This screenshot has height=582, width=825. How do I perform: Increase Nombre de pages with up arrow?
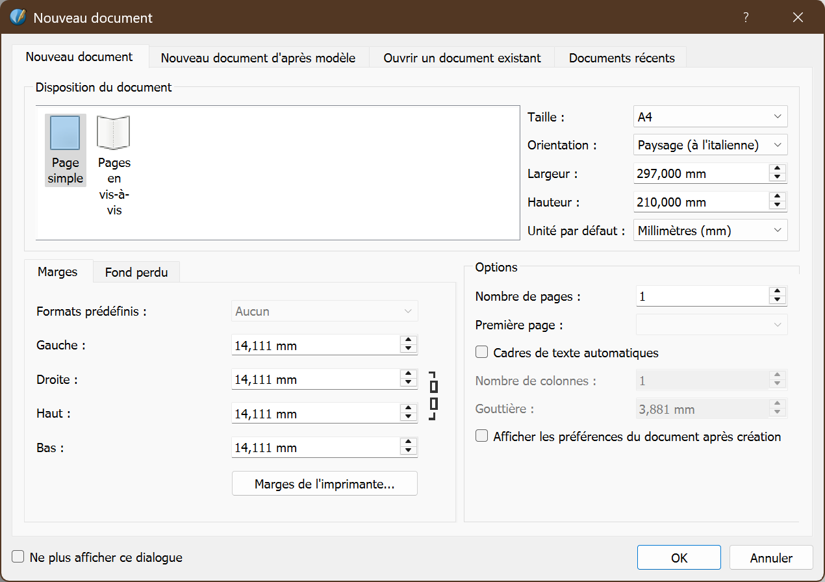[778, 292]
